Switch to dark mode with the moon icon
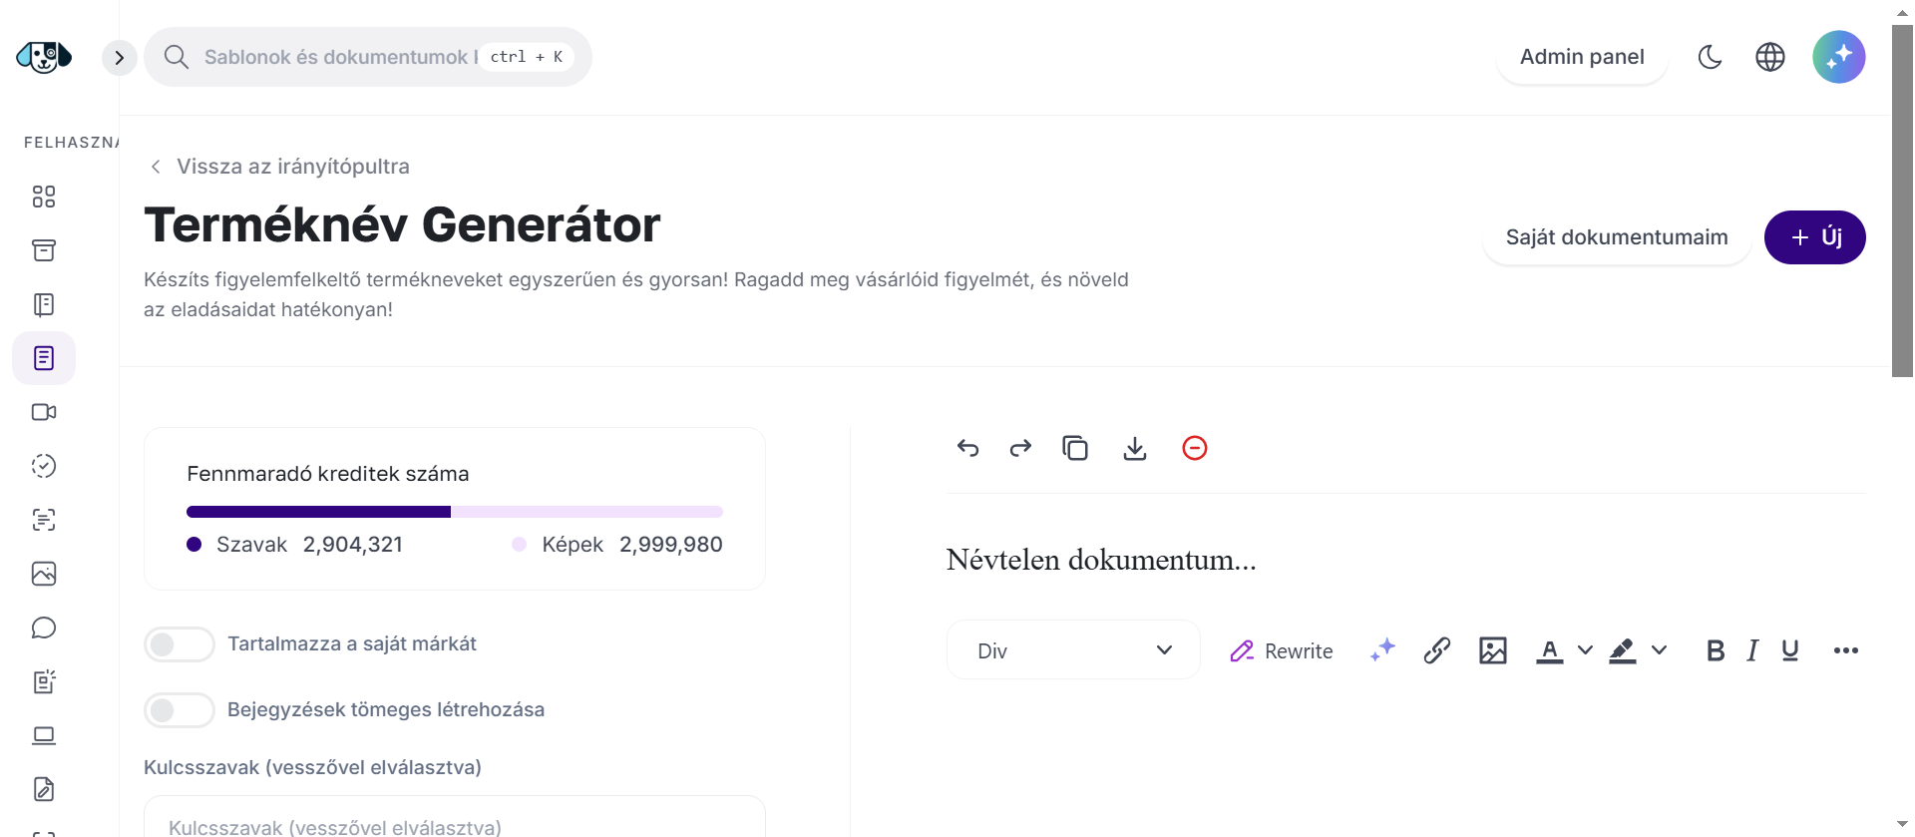The height and width of the screenshot is (837, 1915). (x=1711, y=57)
